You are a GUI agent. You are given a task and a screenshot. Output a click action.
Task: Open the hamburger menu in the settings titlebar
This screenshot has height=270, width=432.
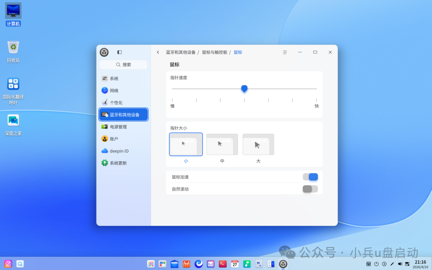(285, 52)
